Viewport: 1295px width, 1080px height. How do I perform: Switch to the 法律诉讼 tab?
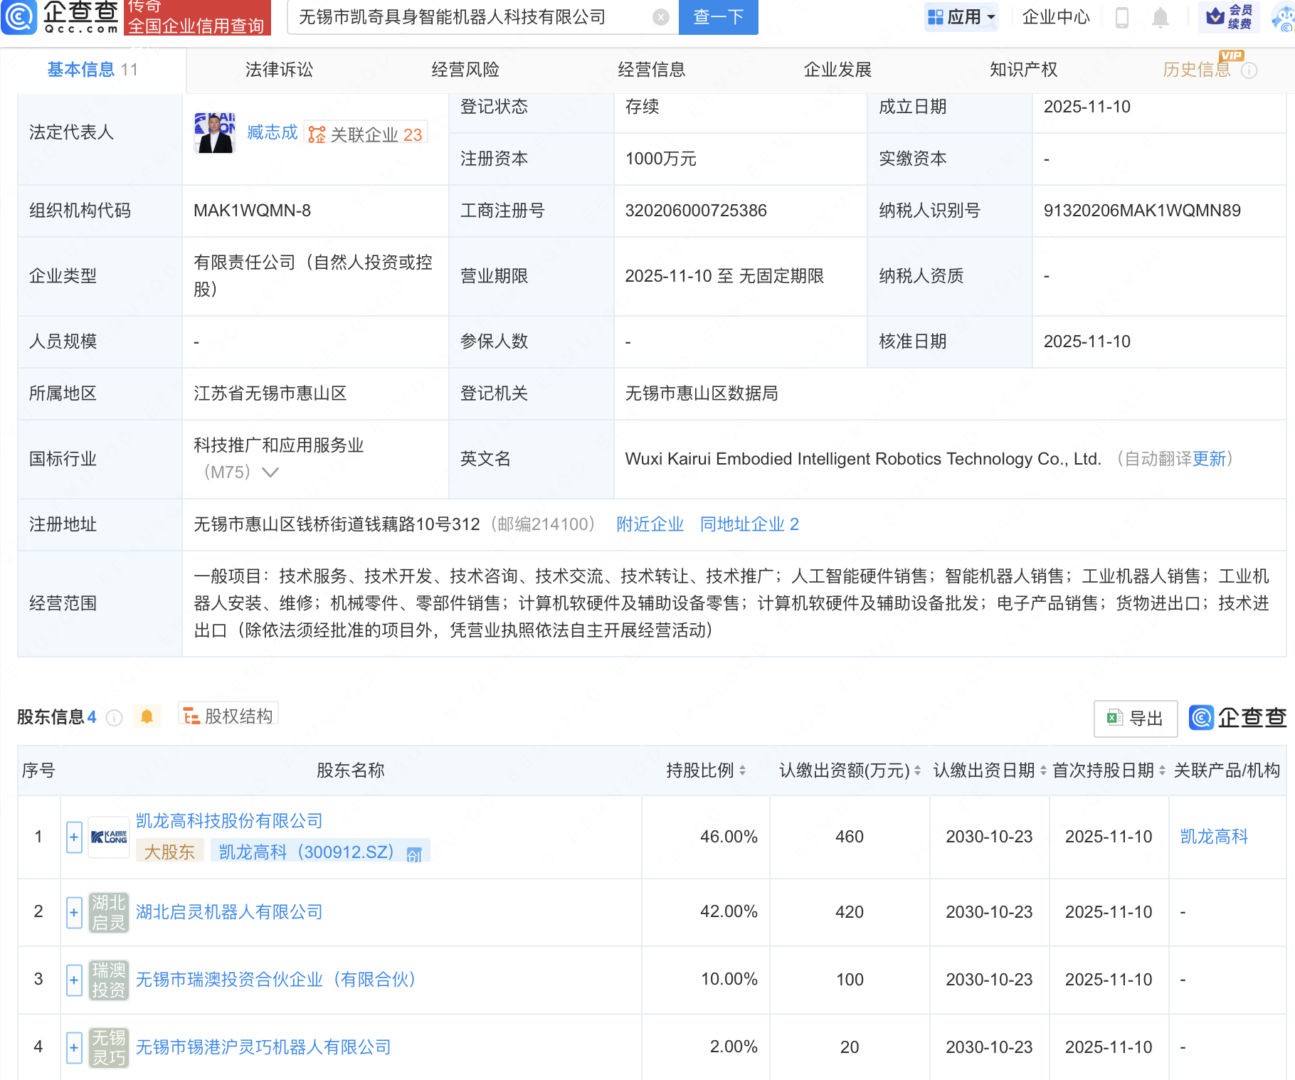point(279,70)
